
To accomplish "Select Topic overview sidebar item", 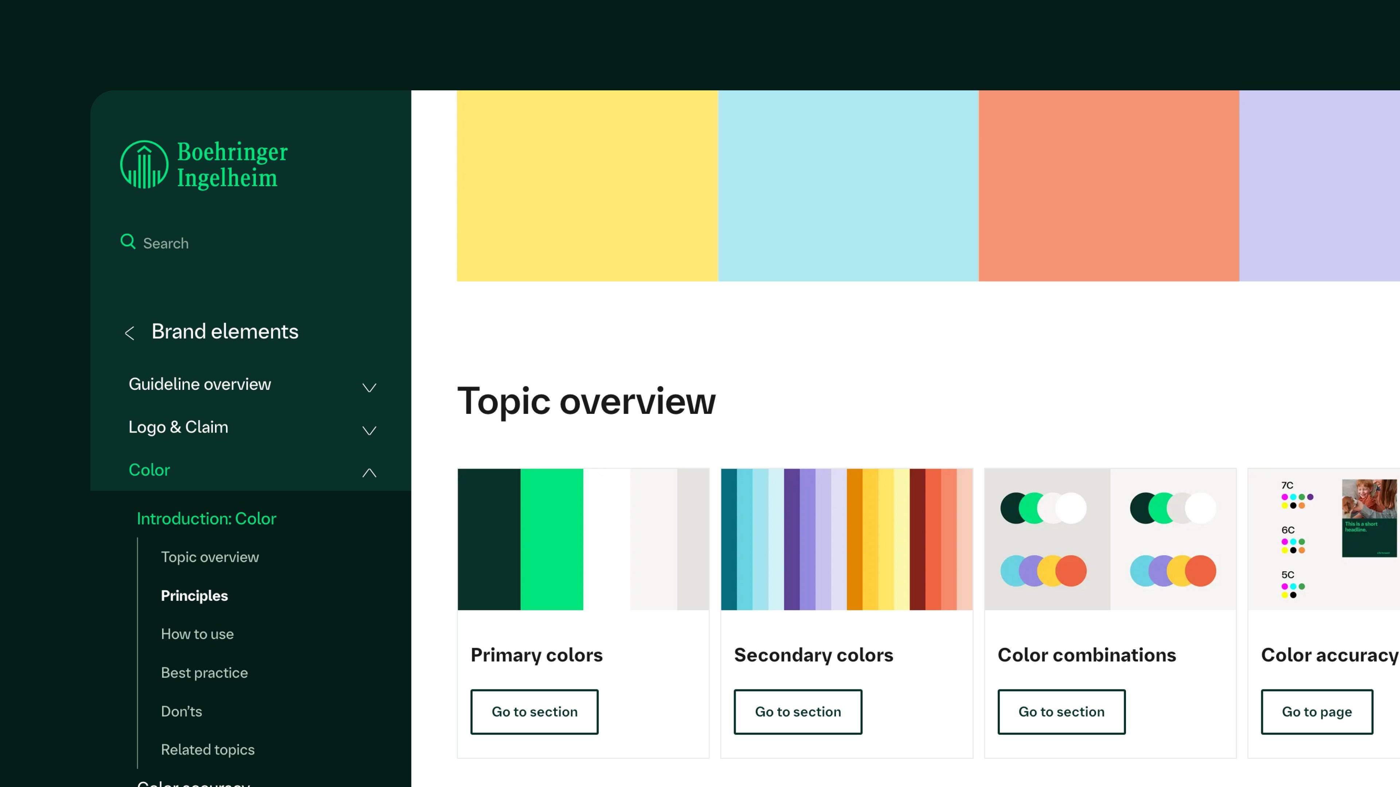I will pos(210,557).
